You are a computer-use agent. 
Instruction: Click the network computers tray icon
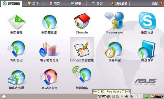109,96
